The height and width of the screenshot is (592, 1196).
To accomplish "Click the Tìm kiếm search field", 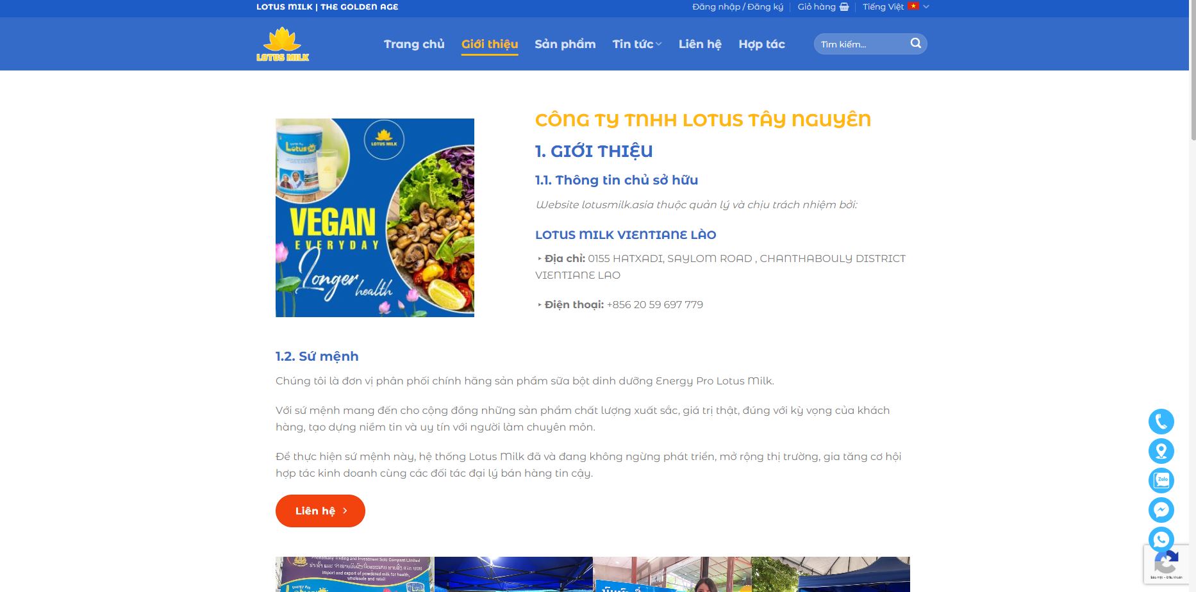I will point(861,44).
